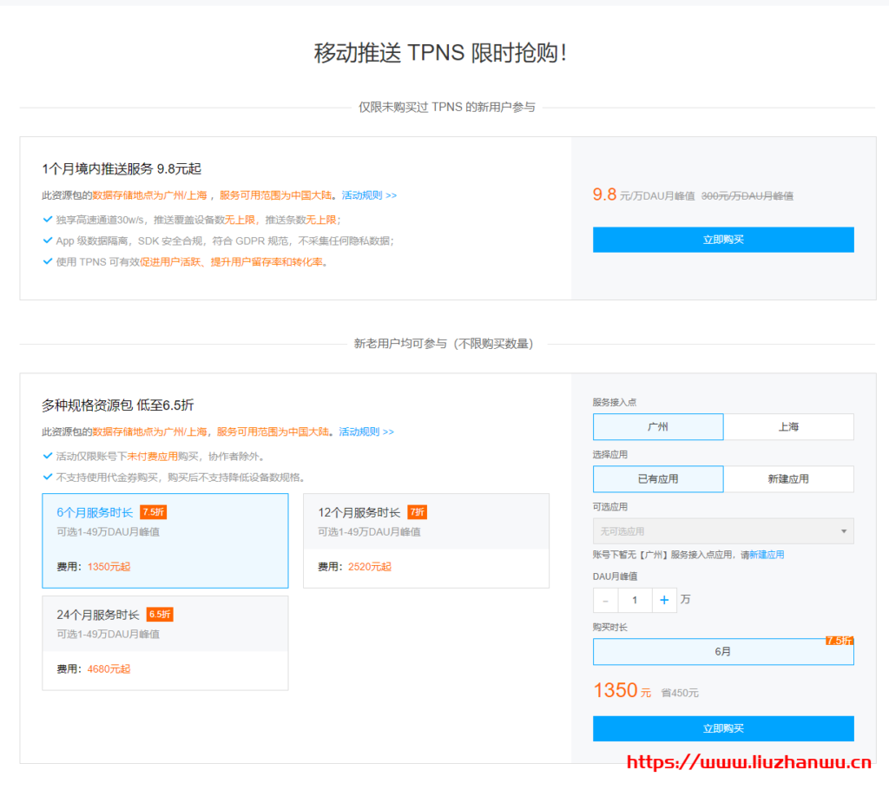Select the 6个月服务时长 package card
Image resolution: width=889 pixels, height=790 pixels.
coord(165,538)
